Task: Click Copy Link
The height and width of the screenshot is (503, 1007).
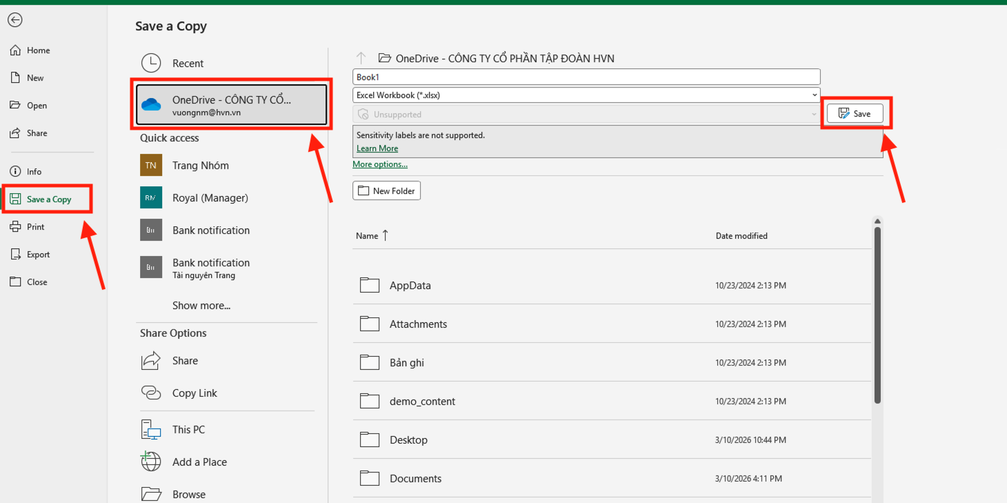Action: (x=194, y=393)
